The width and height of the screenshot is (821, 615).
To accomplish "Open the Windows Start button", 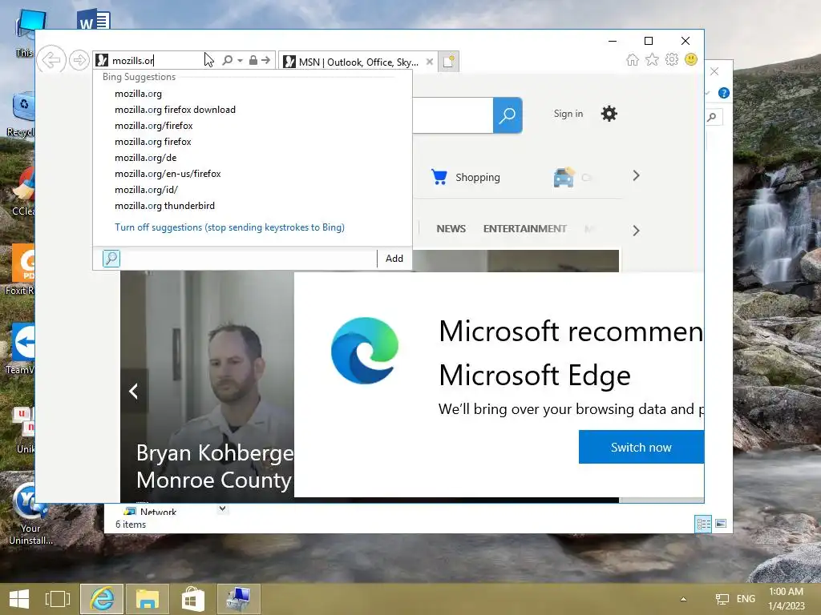I will (19, 599).
